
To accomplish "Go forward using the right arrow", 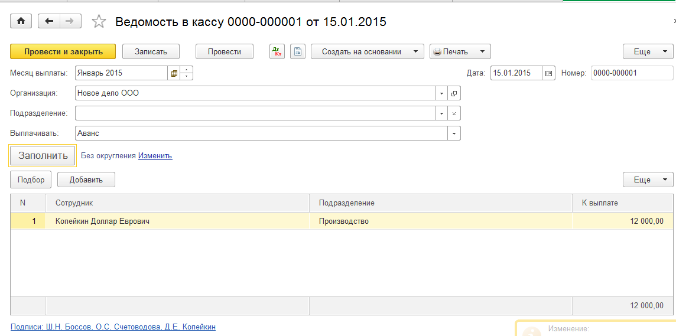I will coord(70,21).
